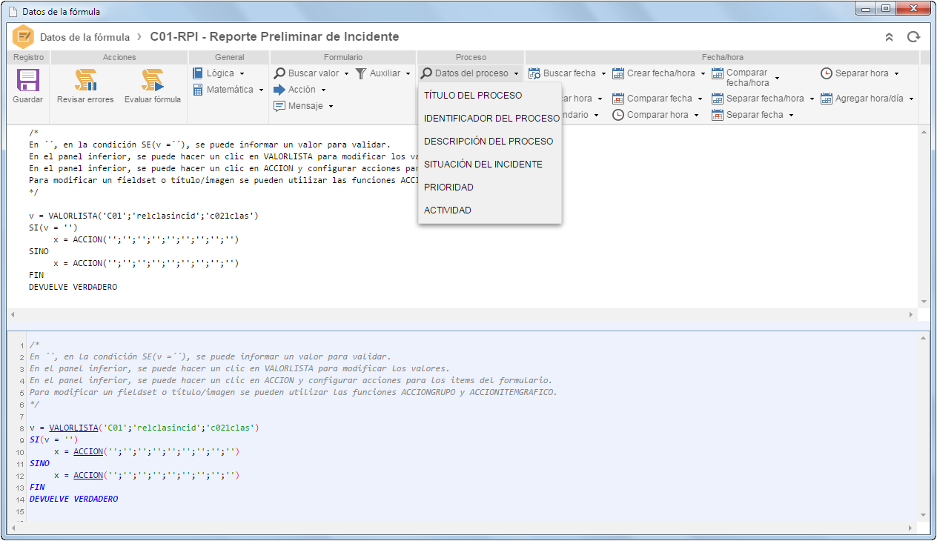Click the Datos de la fórmula breadcrumb
The image size is (937, 541).
tap(85, 37)
